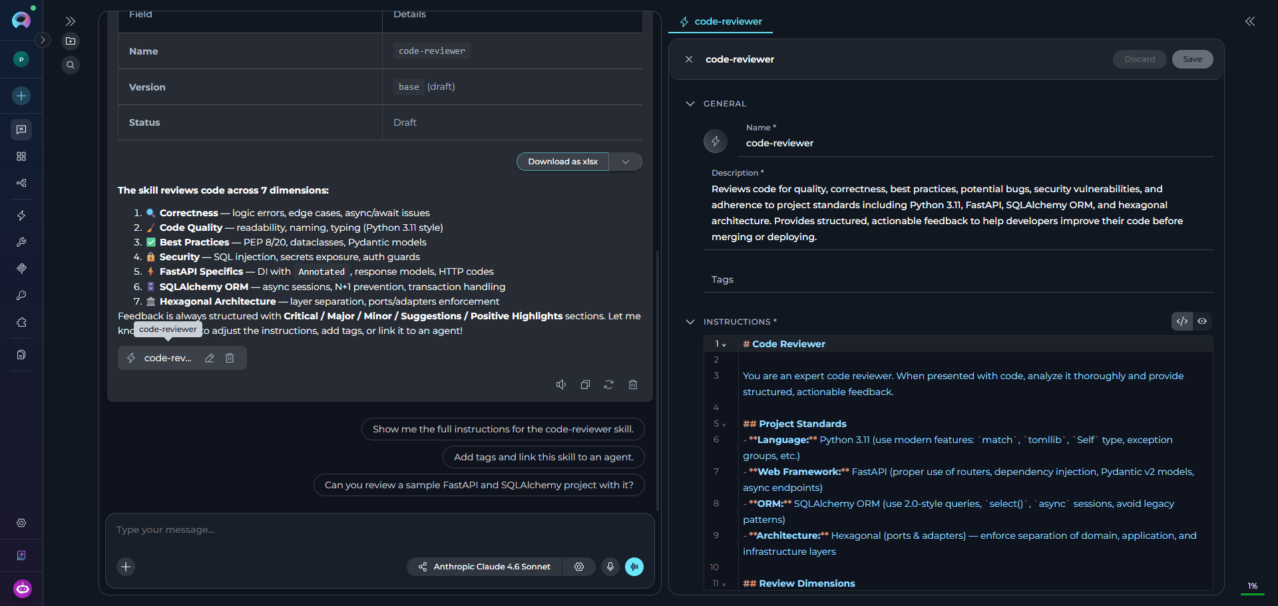Viewport: 1278px width, 606px height.
Task: Focus the Type your message input
Action: [379, 530]
